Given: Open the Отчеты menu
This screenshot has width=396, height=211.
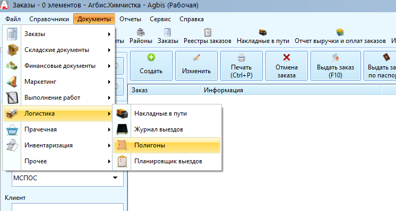Looking at the screenshot, I should click(x=130, y=19).
